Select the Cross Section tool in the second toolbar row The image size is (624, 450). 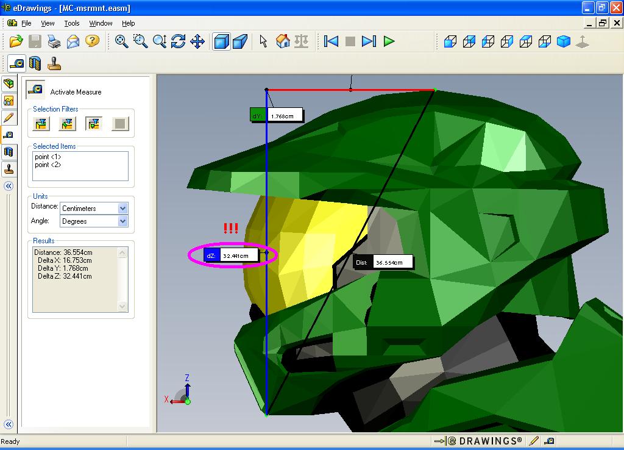pyautogui.click(x=35, y=63)
